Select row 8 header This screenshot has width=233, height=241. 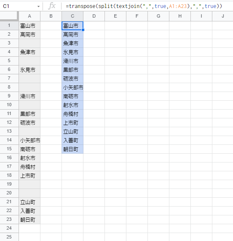pos(9,87)
